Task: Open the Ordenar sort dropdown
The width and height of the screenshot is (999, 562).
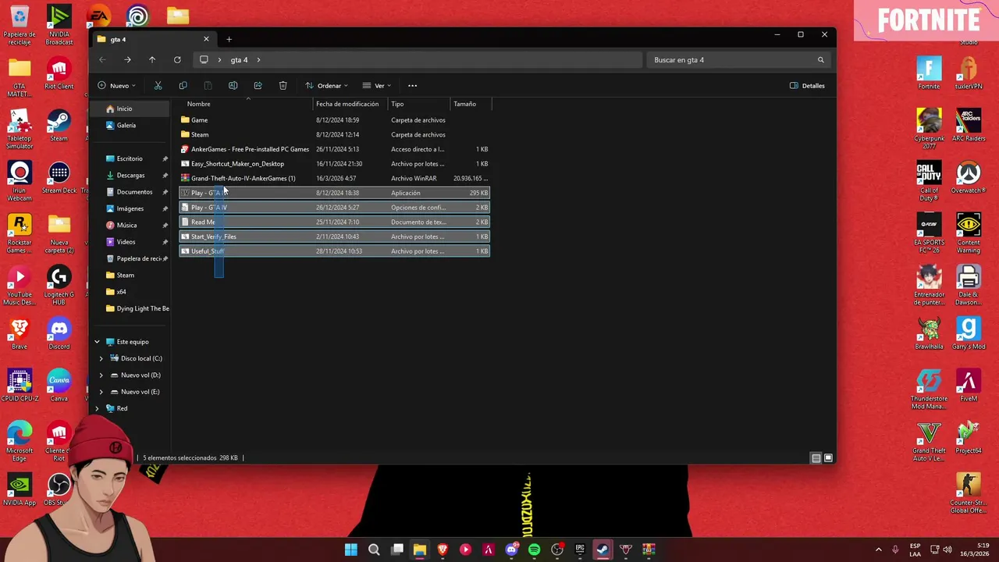Action: 327,86
